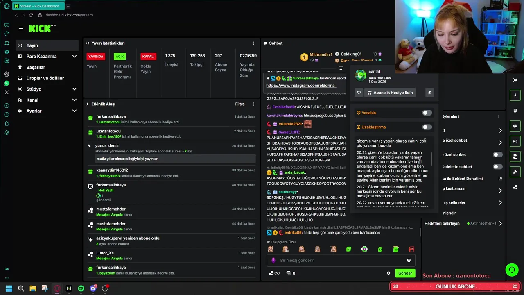The height and width of the screenshot is (295, 524).
Task: Open the Filtre dropdown in Etkinlik Akışı
Action: 240,104
